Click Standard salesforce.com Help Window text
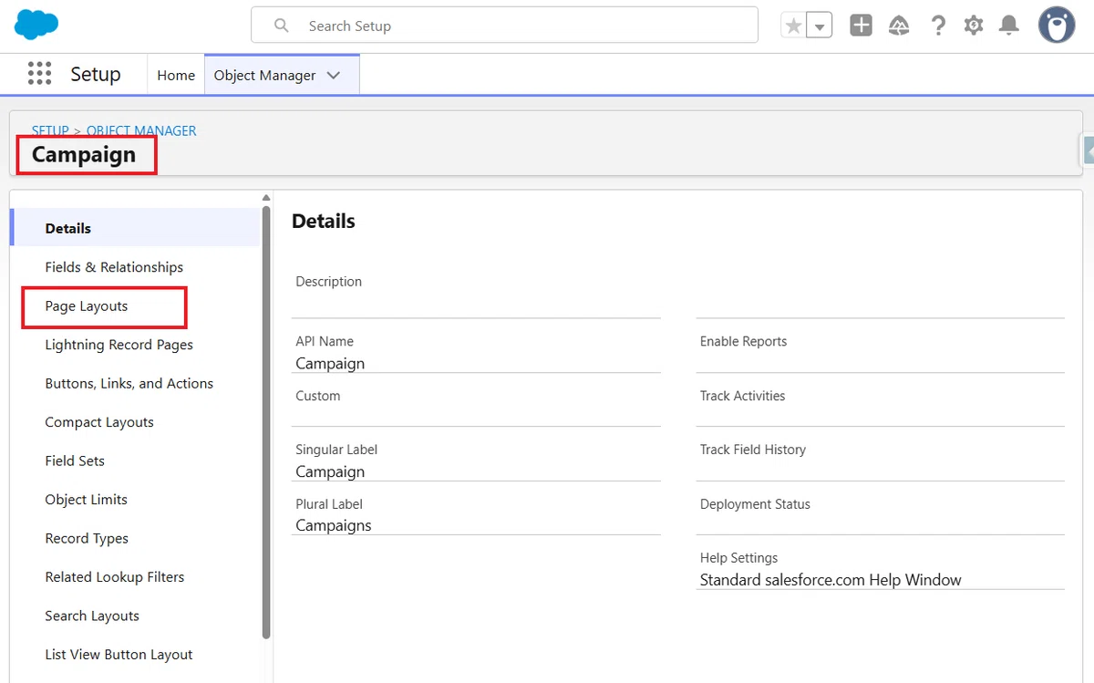Image resolution: width=1094 pixels, height=683 pixels. pyautogui.click(x=831, y=580)
